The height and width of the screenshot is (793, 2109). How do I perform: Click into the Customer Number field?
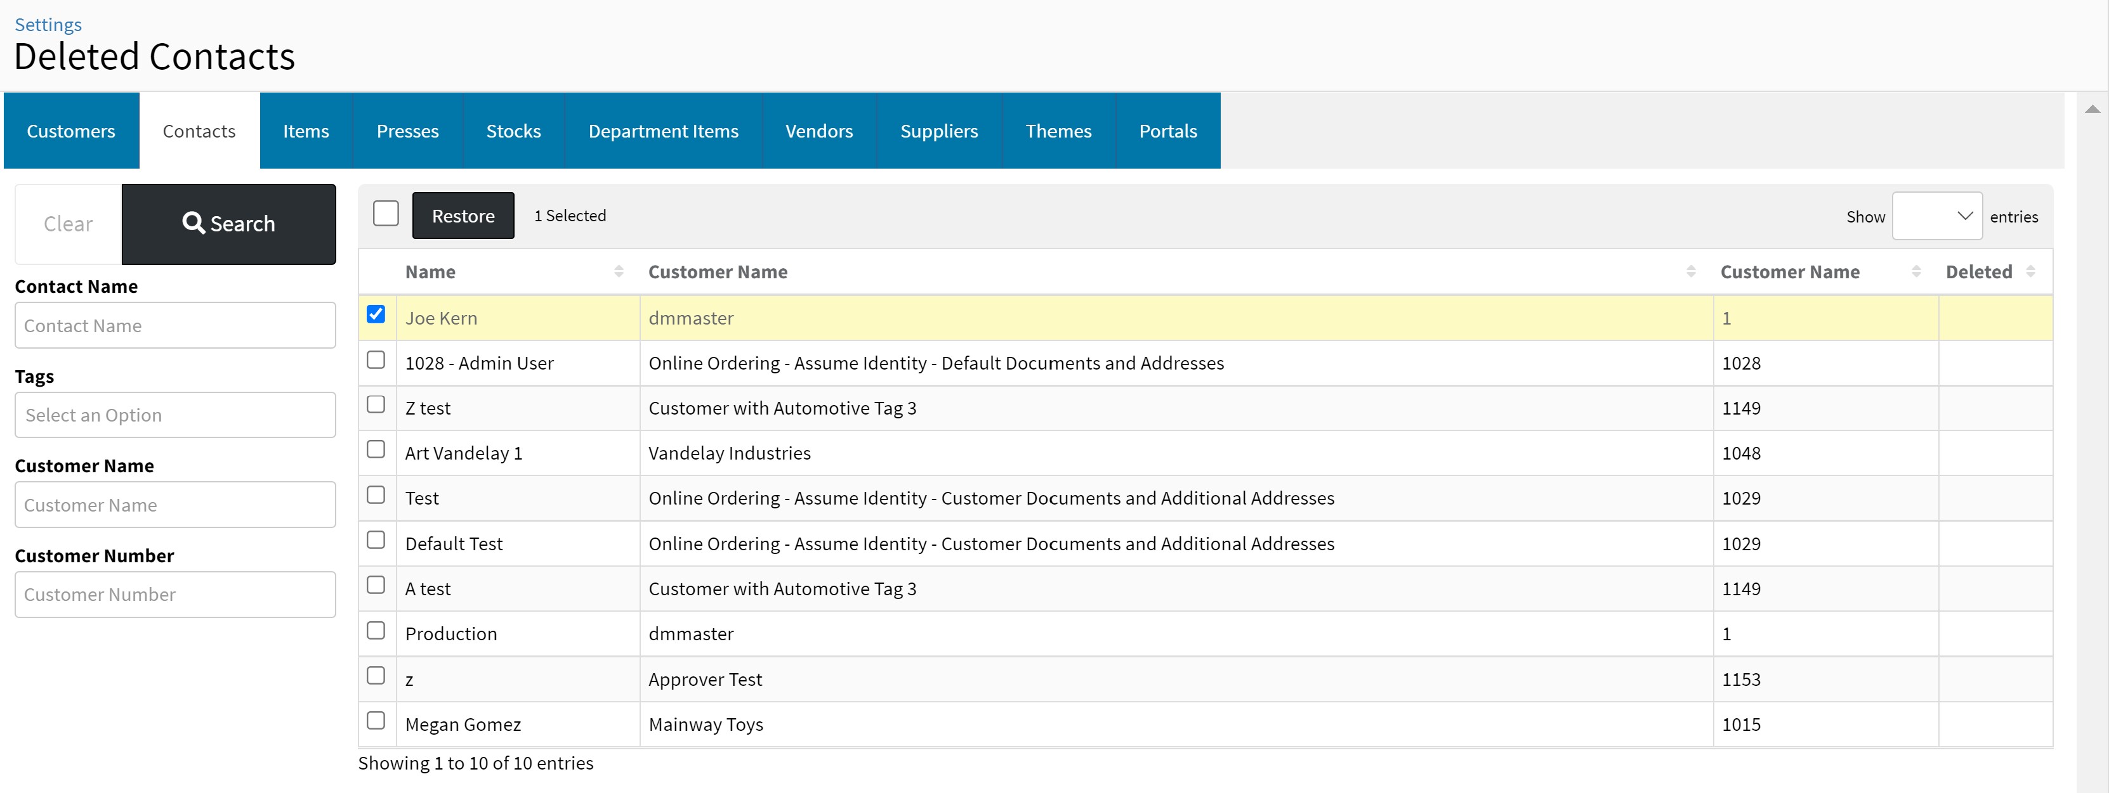coord(175,595)
